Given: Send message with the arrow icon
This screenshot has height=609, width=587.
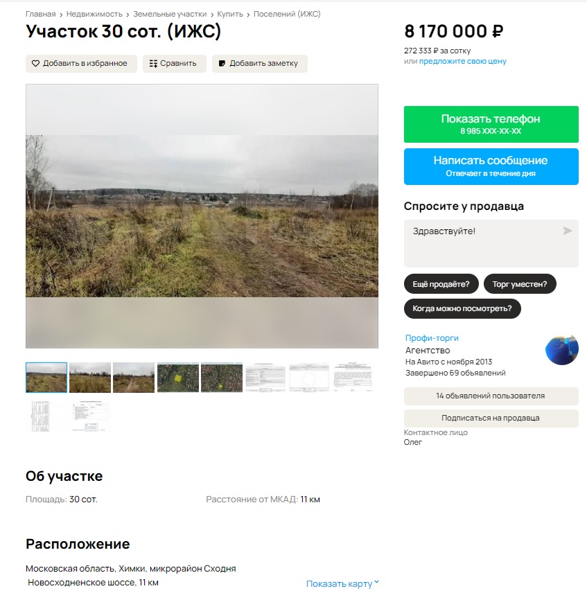Looking at the screenshot, I should tap(567, 231).
